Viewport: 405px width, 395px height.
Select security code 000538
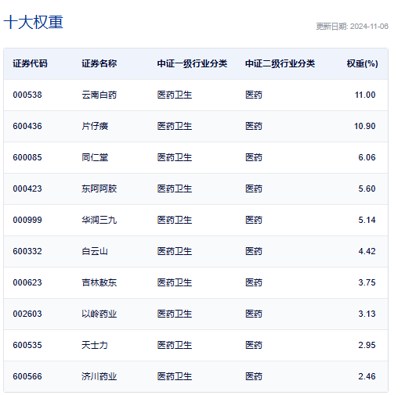coord(27,95)
